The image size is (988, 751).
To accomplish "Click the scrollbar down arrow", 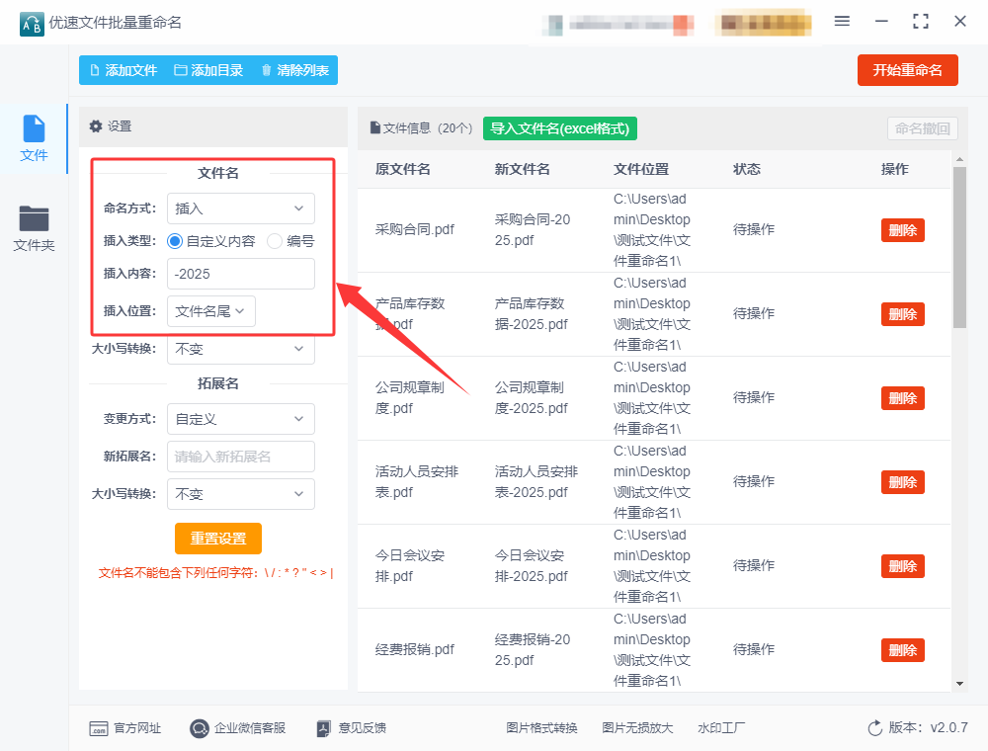I will (x=959, y=684).
